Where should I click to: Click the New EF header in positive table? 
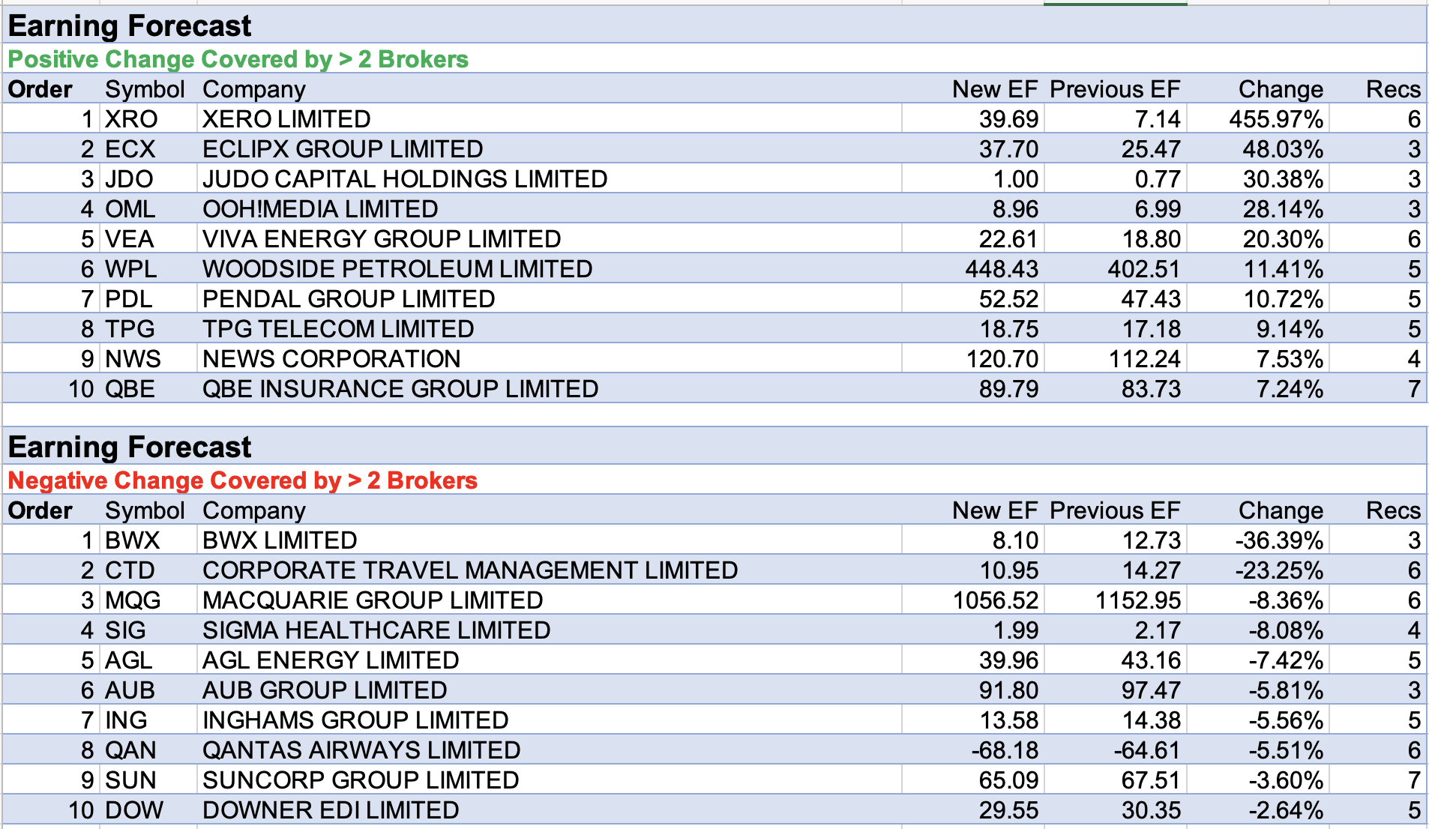click(x=994, y=89)
